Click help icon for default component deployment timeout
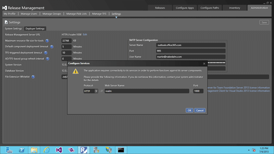The image size is (274, 154). pyautogui.click(x=52, y=47)
